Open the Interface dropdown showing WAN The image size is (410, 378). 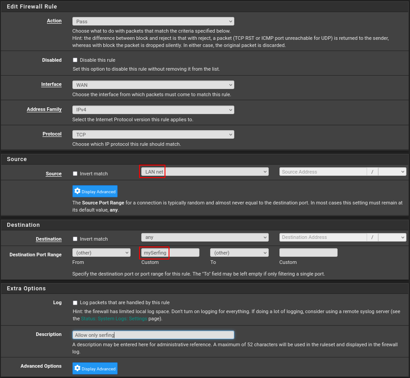pos(153,85)
